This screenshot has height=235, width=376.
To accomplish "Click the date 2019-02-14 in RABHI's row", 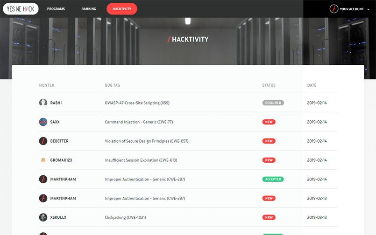I will click(x=317, y=103).
